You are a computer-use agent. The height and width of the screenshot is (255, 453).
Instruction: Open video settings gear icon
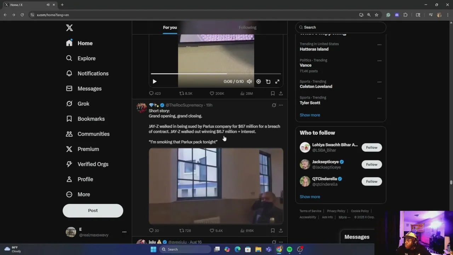coord(259,81)
